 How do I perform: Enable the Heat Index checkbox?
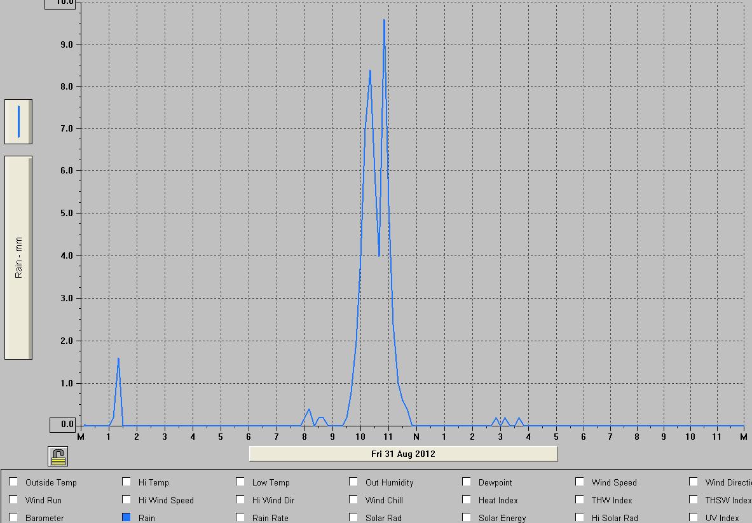pos(467,499)
